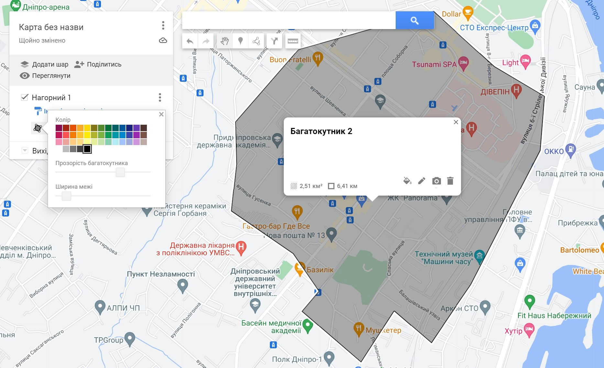Open polygon style paint bucket icon

(x=407, y=181)
